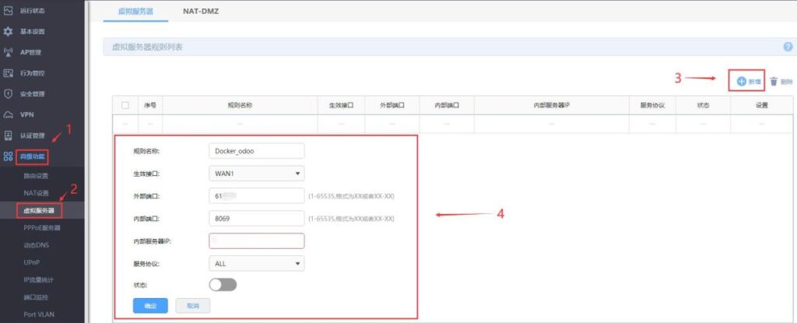Image resolution: width=797 pixels, height=323 pixels.
Task: Toggle the 状态 switch on
Action: (x=223, y=285)
